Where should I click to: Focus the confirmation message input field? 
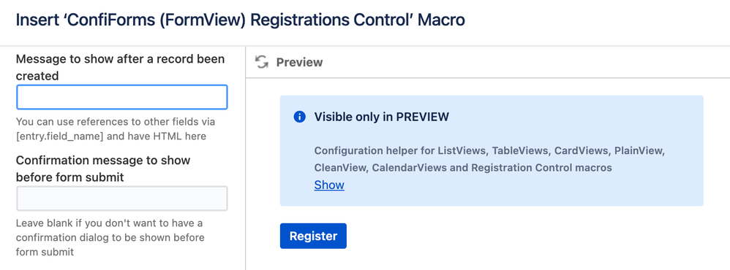coord(122,199)
